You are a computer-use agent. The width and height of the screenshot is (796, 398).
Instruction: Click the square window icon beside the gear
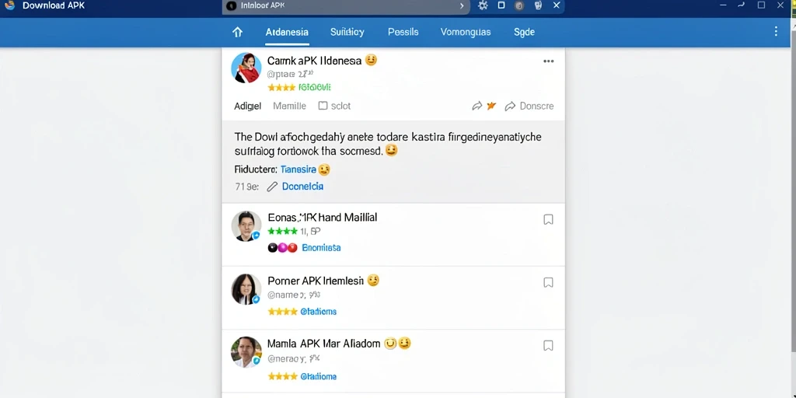(501, 5)
